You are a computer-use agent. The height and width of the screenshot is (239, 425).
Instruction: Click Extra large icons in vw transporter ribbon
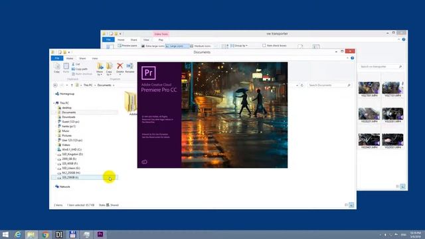pyautogui.click(x=153, y=46)
